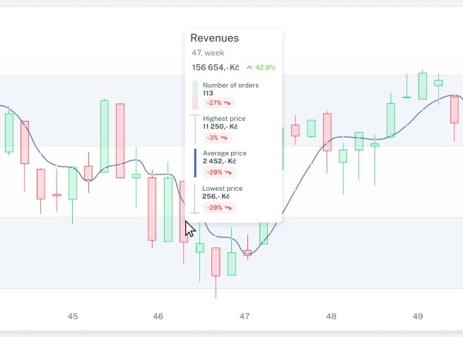
Task: Click the -3% highest price trend badge
Action: [218, 138]
